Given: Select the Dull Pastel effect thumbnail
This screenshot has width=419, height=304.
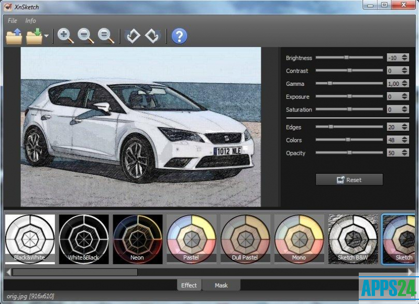Looking at the screenshot, I should [x=245, y=239].
